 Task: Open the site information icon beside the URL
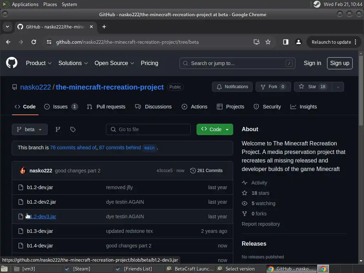pos(49,42)
